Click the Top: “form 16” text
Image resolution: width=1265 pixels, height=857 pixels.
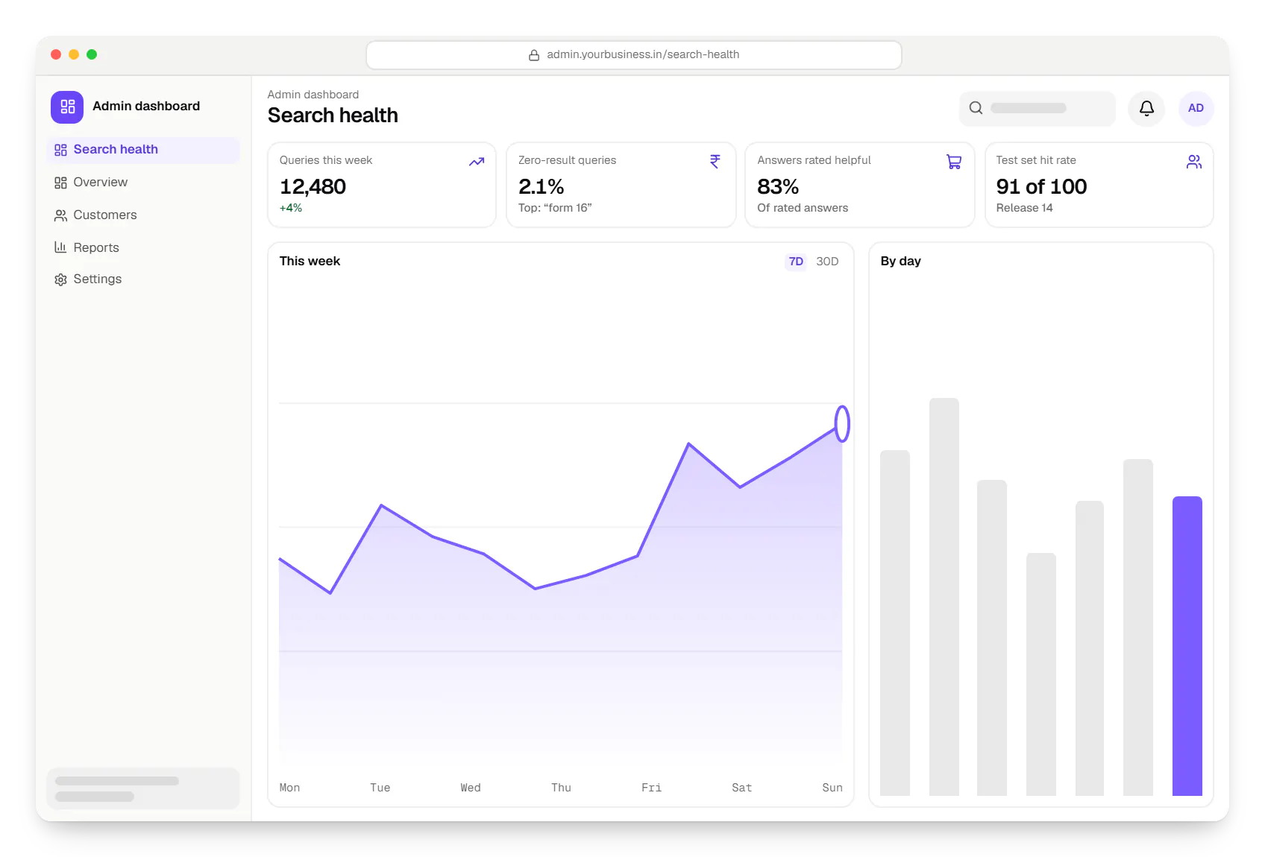[x=555, y=208]
